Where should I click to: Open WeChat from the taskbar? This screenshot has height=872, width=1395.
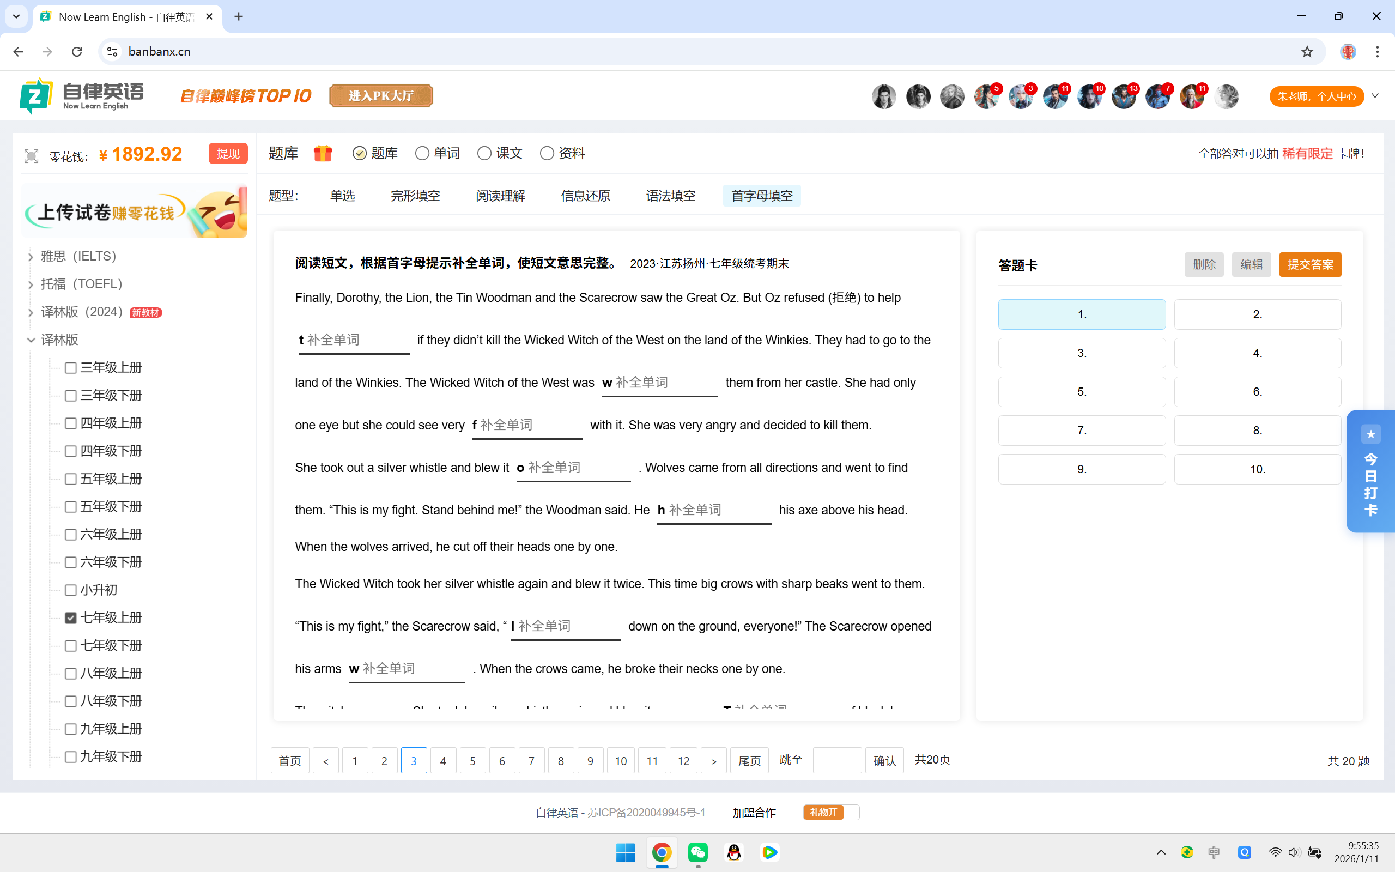point(698,852)
